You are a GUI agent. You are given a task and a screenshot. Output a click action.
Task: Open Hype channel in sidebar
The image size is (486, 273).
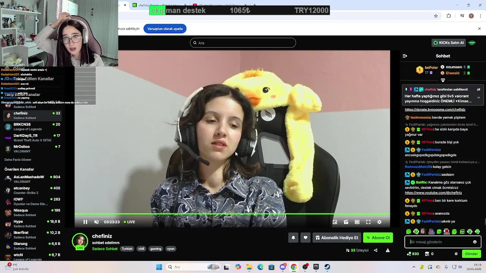point(32,224)
